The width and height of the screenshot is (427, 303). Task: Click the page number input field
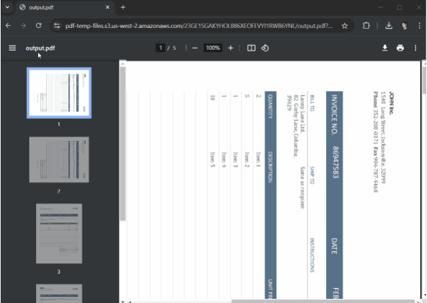click(161, 48)
